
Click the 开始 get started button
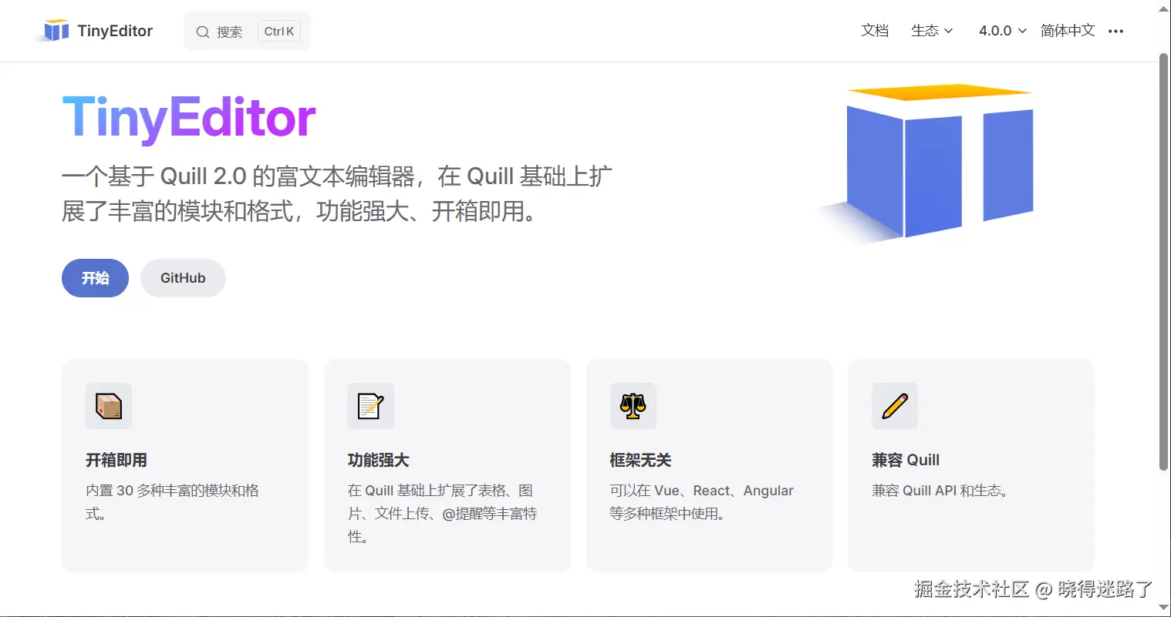point(95,278)
